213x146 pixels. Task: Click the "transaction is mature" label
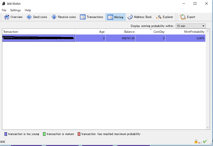60,134
